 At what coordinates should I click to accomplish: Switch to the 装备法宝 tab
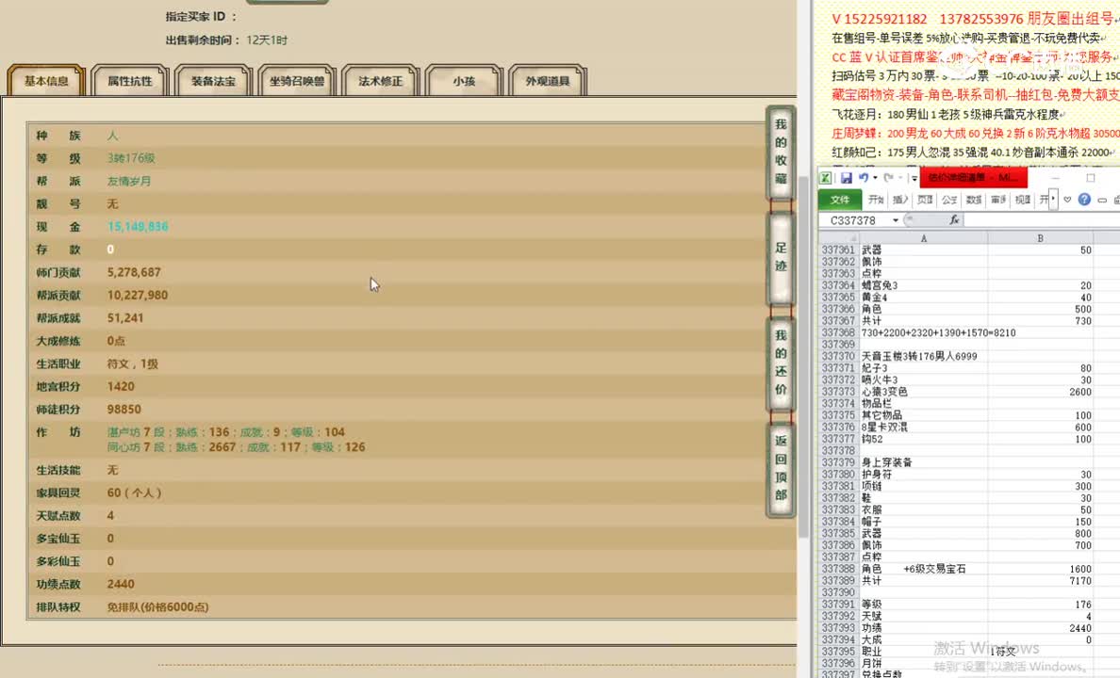213,80
